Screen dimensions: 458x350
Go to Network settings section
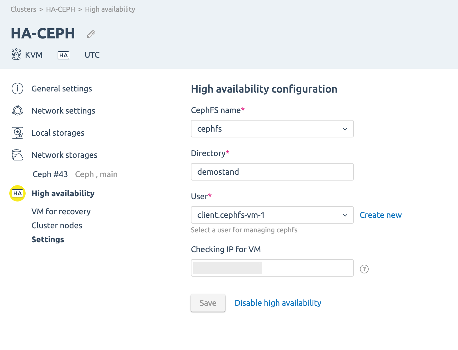coord(63,111)
